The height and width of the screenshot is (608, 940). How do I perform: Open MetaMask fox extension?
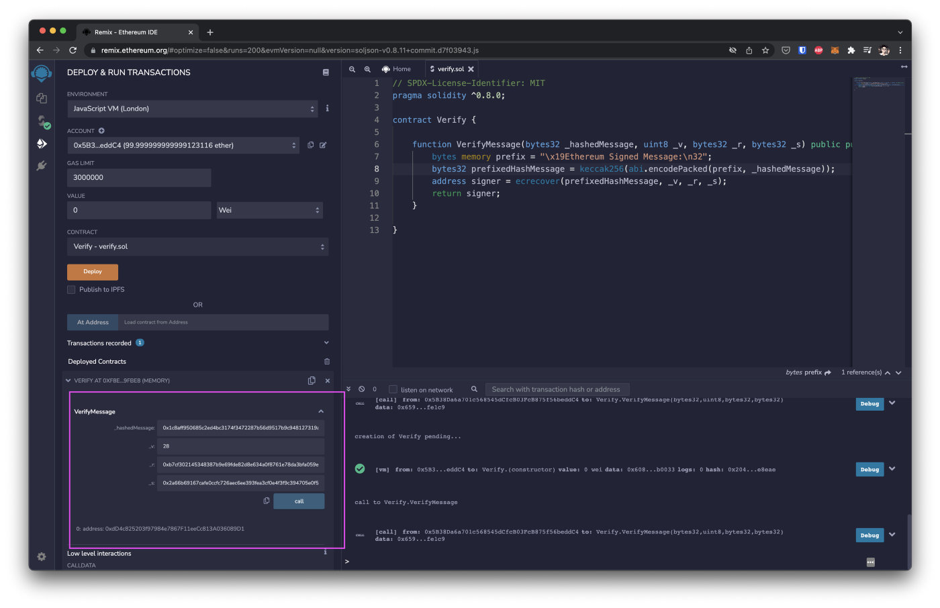click(x=835, y=50)
